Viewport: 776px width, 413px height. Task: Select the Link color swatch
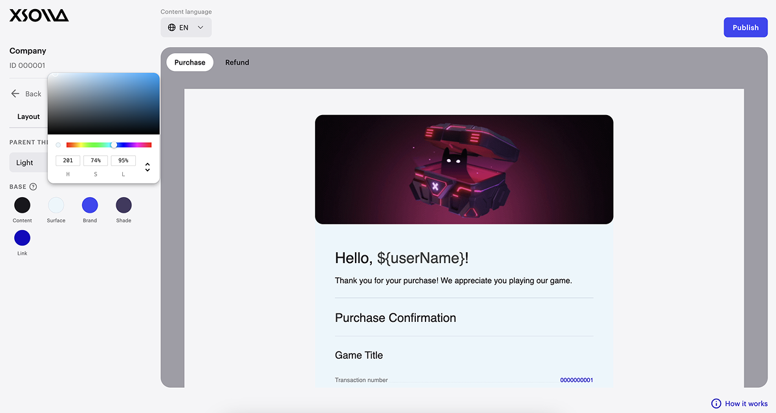coord(22,238)
